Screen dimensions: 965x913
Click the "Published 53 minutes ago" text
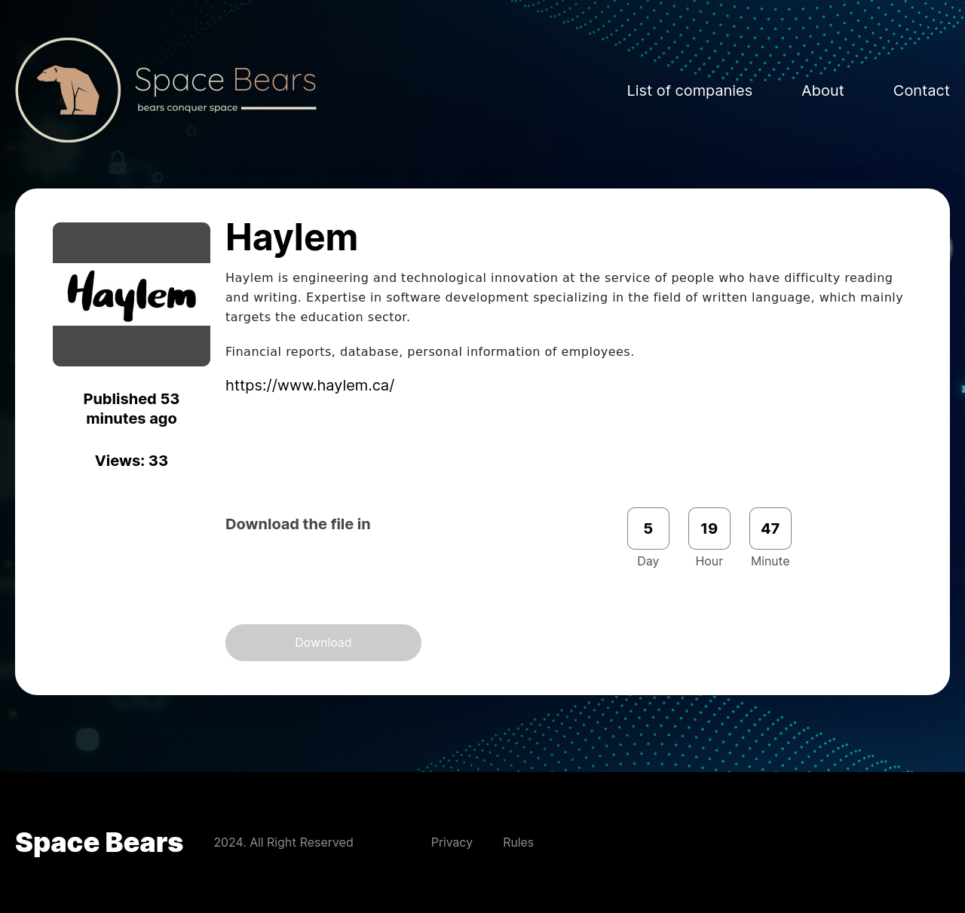[131, 409]
